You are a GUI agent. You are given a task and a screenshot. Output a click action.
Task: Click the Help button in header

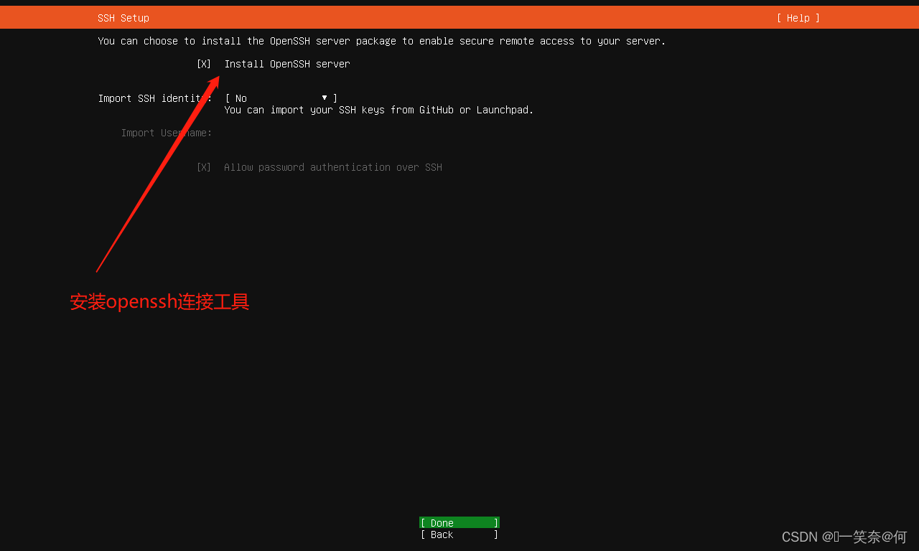[798, 18]
